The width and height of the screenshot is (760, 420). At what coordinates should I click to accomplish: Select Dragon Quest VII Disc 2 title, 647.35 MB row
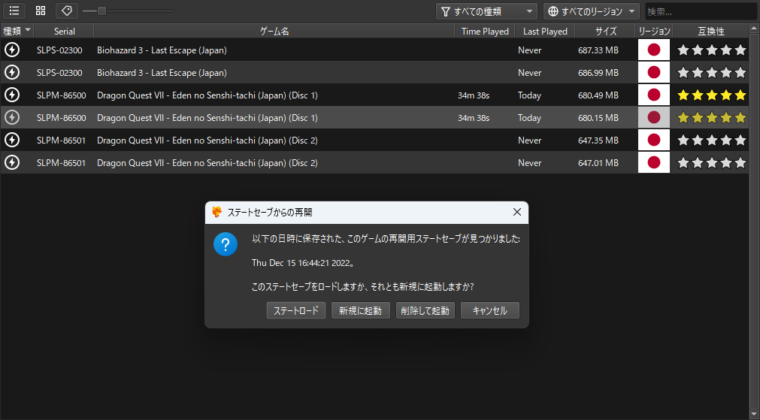click(207, 140)
